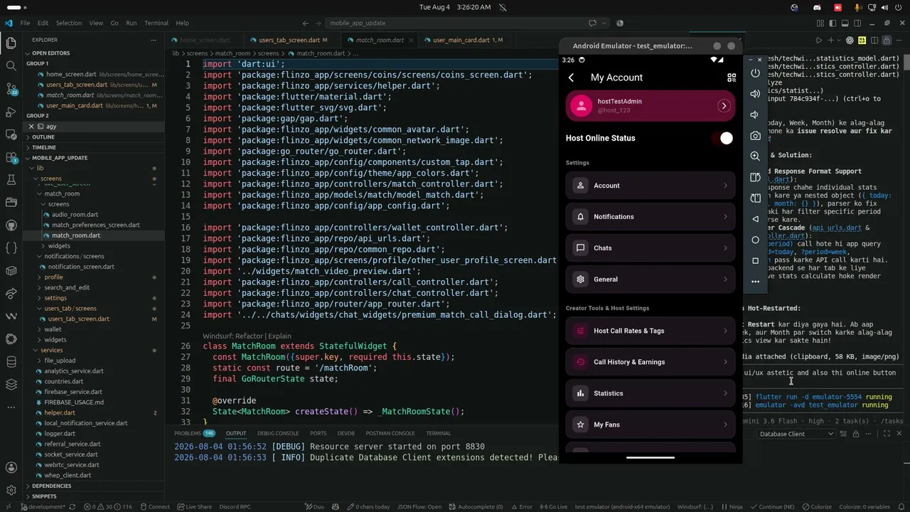Open the Database Client cylinder icon
Viewport: 910px width, 512px height.
pyautogui.click(x=11, y=362)
